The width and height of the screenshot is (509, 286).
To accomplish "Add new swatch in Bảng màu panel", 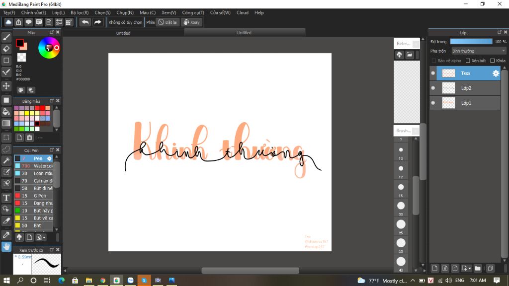I will click(19, 138).
